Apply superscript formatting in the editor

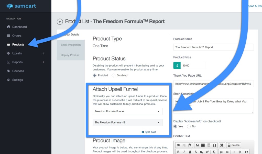(207, 152)
